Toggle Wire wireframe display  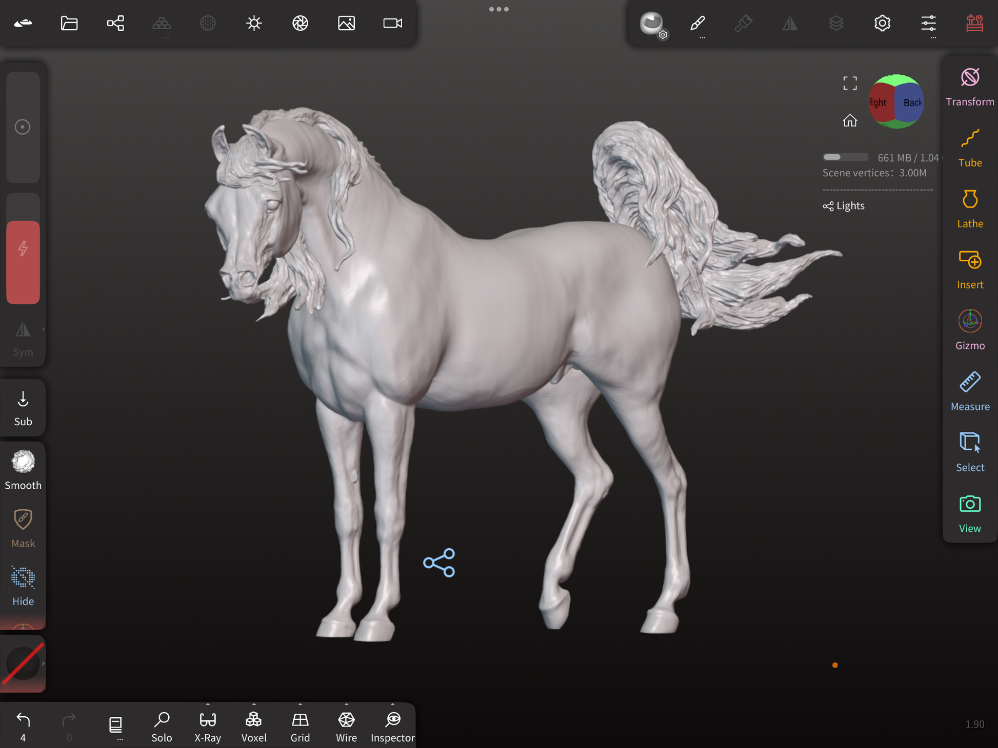tap(346, 725)
